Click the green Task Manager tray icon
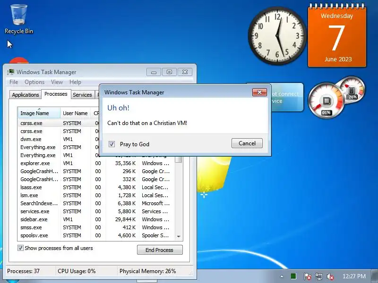Viewport: 378px width, 283px height. point(293,276)
